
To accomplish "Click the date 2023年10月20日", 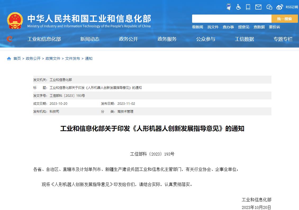I will point(256,207).
